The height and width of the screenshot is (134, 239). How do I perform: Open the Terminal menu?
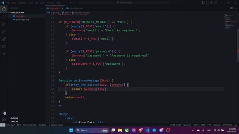(x=50, y=3)
